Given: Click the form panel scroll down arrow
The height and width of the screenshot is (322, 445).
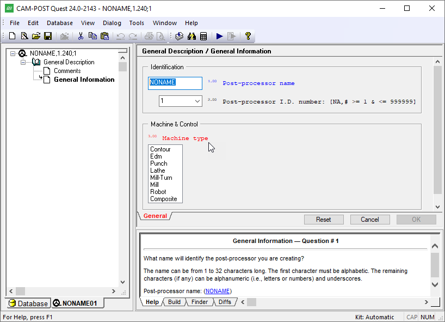Looking at the screenshot, I should pos(437,207).
